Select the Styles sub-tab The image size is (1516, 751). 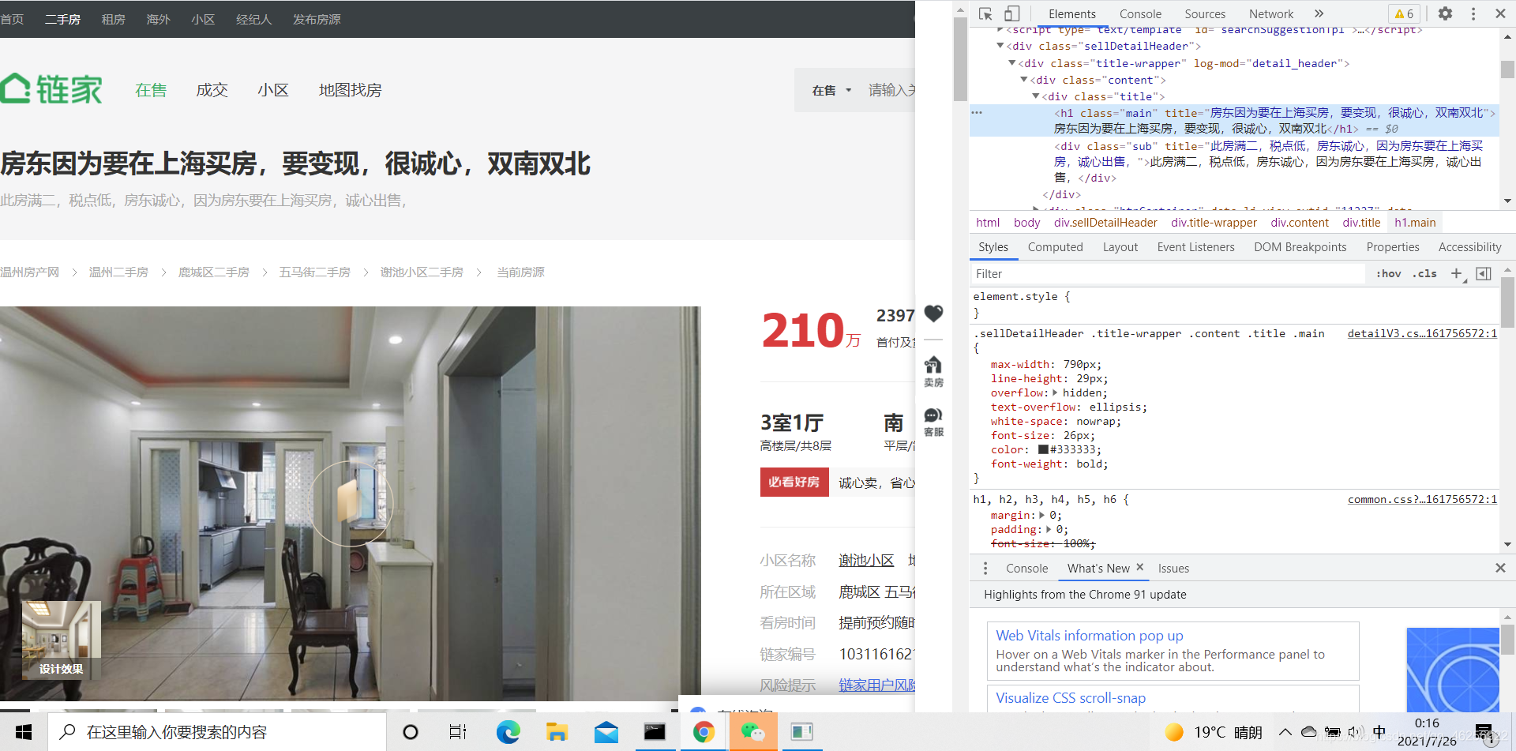click(993, 247)
